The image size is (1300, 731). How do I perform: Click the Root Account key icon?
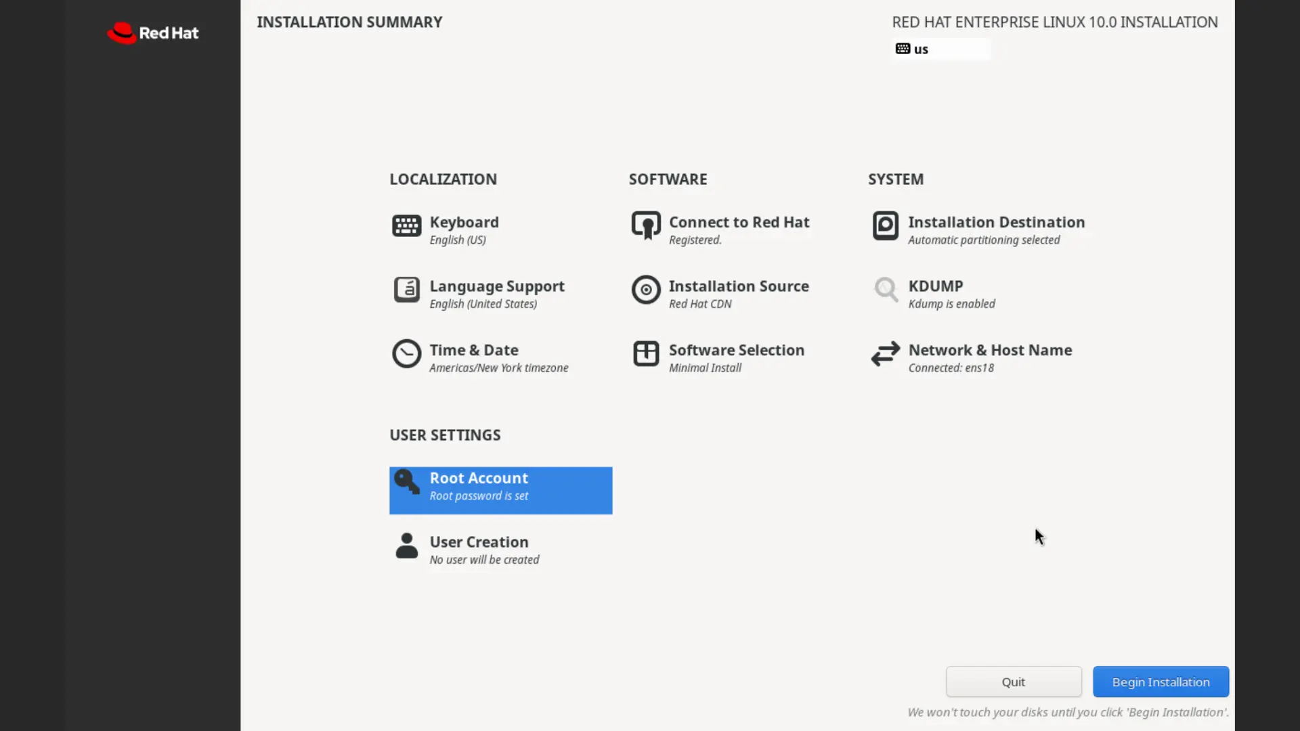[406, 482]
